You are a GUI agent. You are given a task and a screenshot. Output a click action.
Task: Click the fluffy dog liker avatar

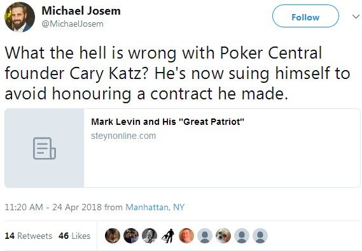coord(223,236)
